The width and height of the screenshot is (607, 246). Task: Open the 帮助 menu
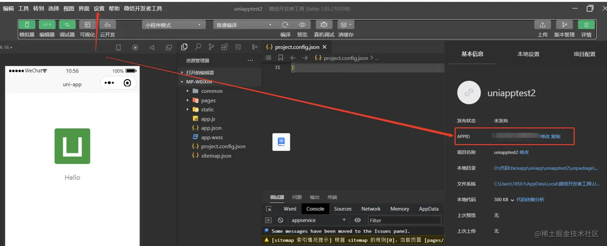(x=114, y=8)
